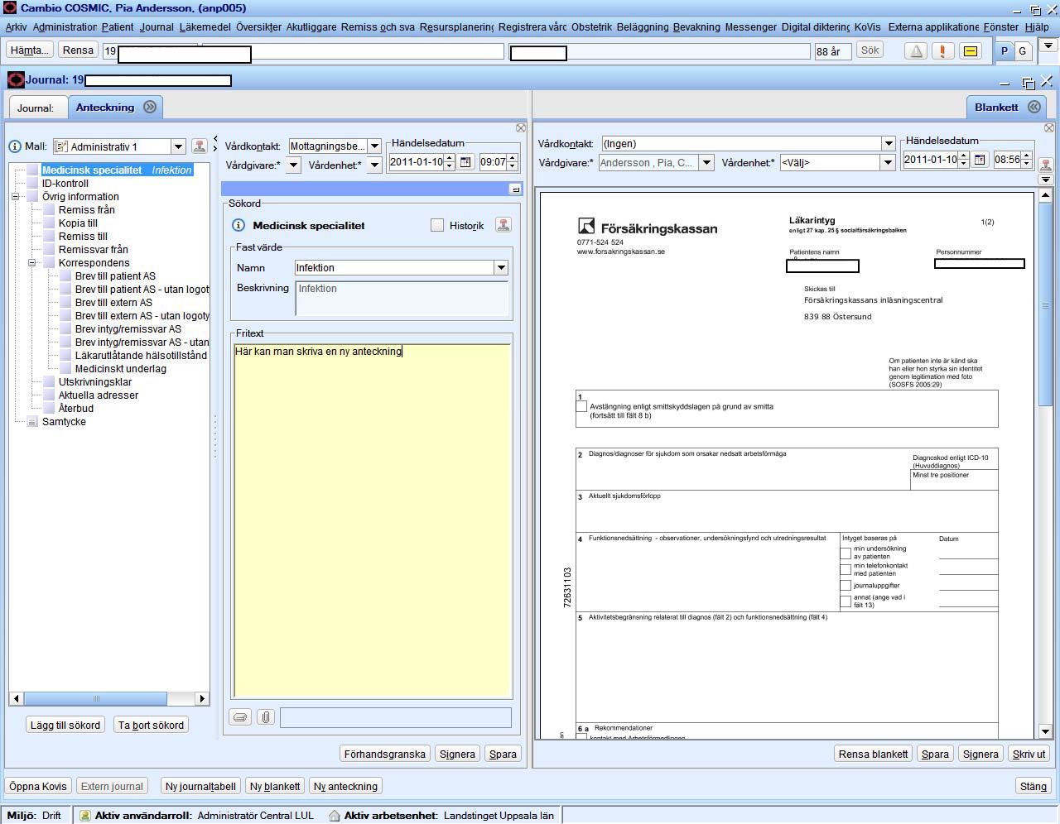The image size is (1060, 824).
Task: Click the orange exclamation alert icon
Action: pos(942,51)
